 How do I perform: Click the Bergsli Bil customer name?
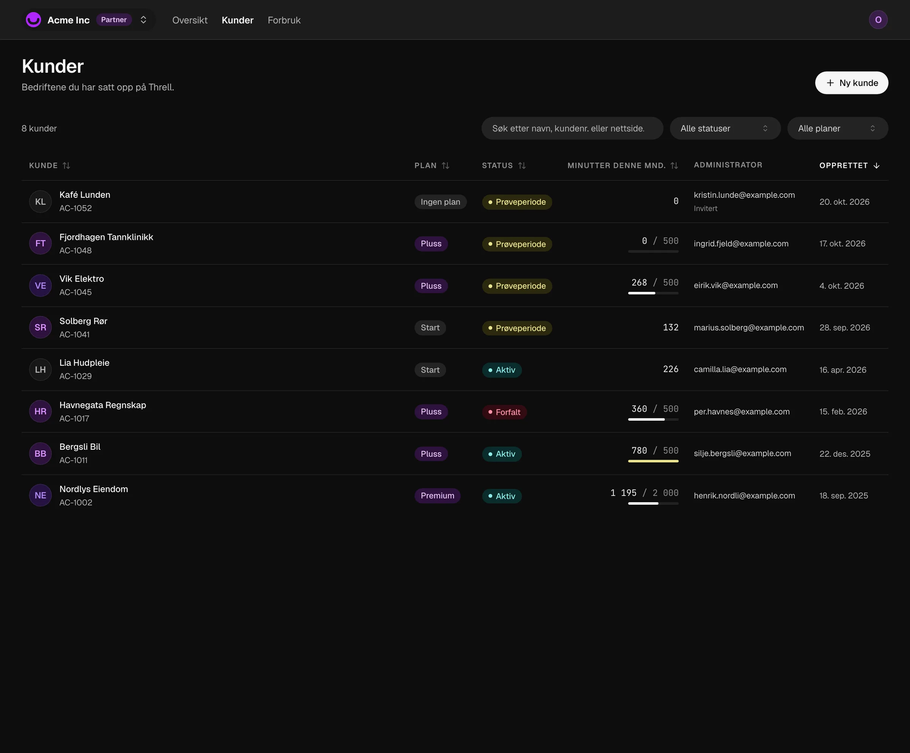click(80, 447)
